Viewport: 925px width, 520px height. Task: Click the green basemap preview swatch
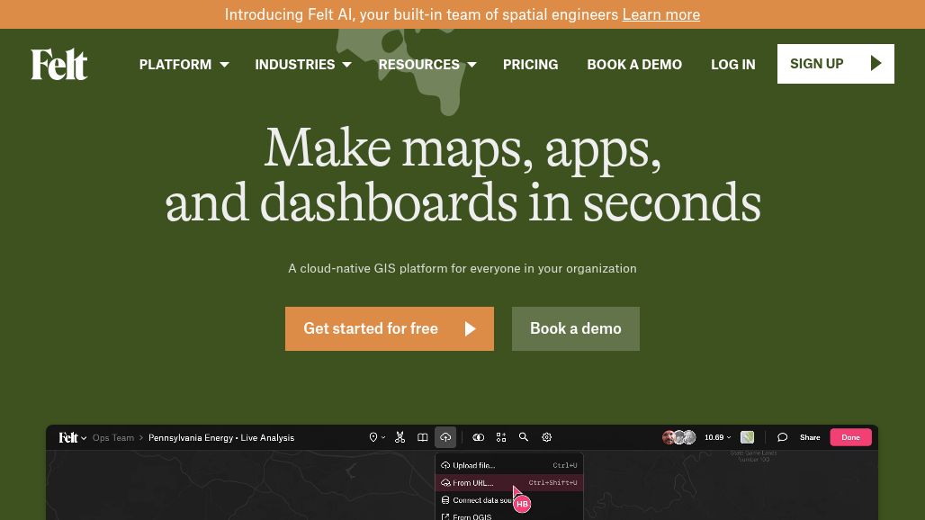[x=747, y=437]
